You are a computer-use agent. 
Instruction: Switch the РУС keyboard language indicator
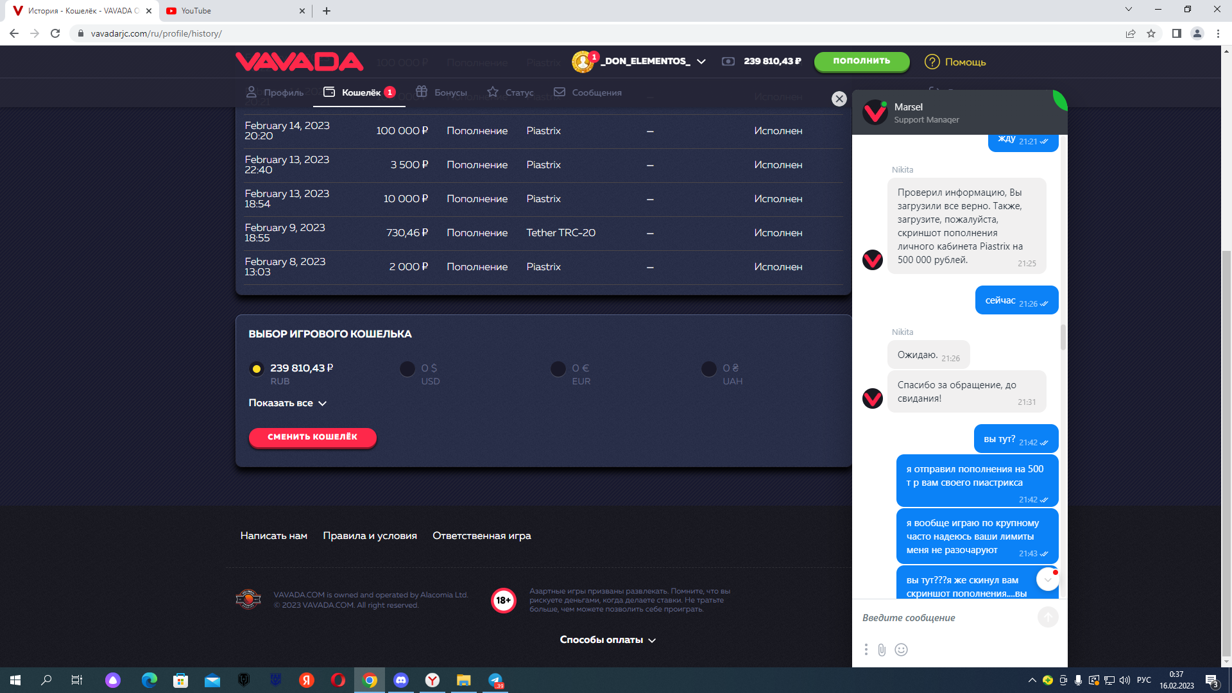1144,680
